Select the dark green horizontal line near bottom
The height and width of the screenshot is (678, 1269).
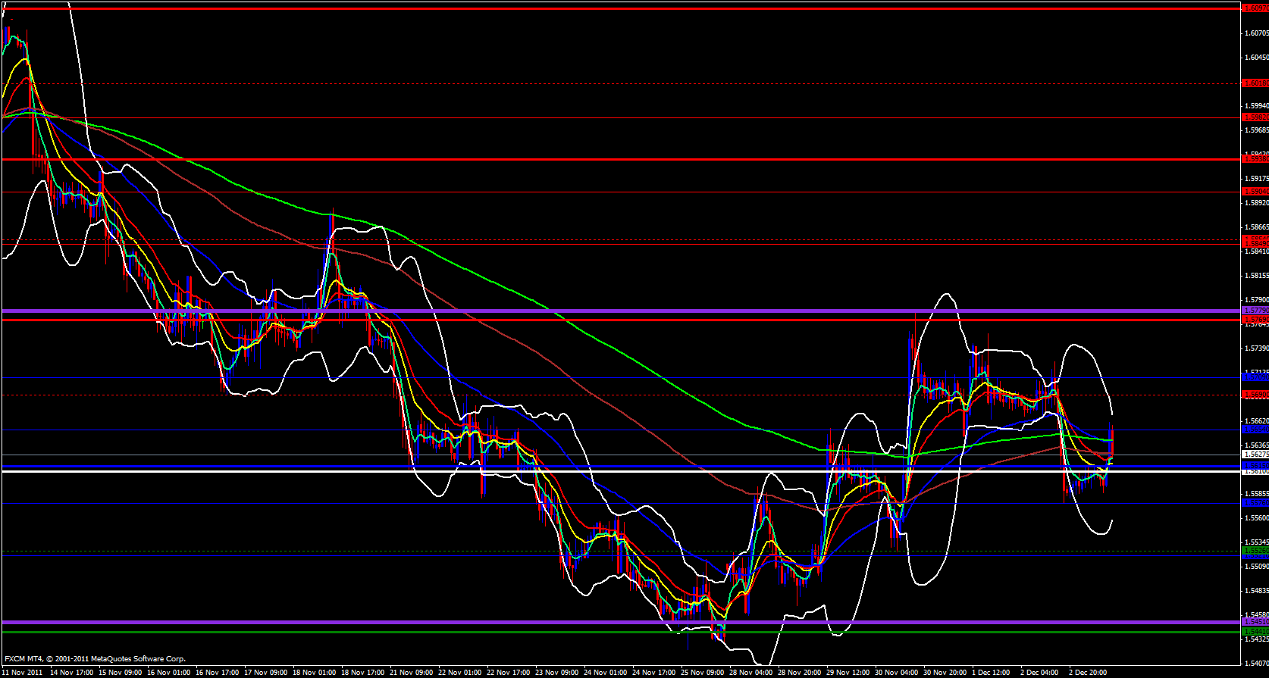tap(606, 631)
